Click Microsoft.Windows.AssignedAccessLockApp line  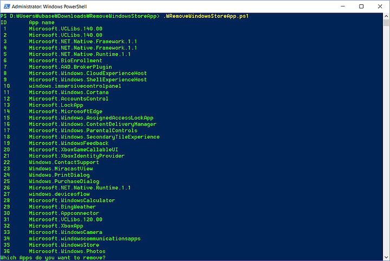tap(91, 118)
